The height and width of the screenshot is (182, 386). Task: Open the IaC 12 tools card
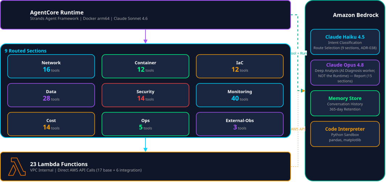pos(240,66)
